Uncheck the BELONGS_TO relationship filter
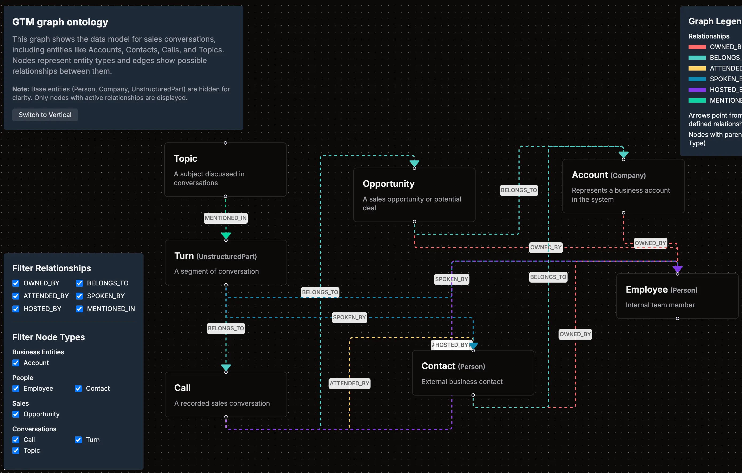 (x=79, y=283)
